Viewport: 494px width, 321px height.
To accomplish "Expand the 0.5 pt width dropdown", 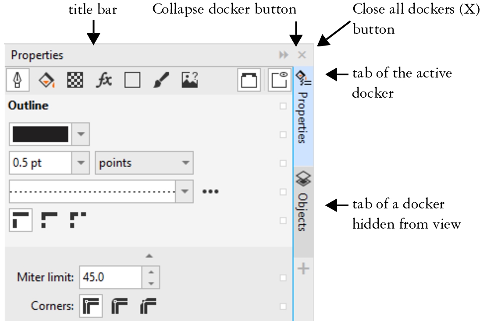I will 80,163.
